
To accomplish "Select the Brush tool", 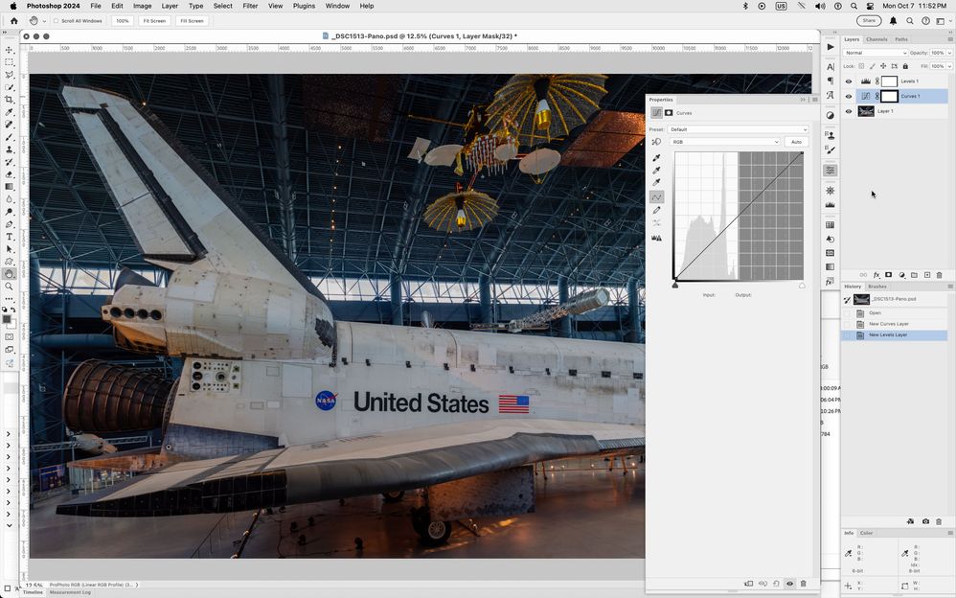I will click(10, 137).
